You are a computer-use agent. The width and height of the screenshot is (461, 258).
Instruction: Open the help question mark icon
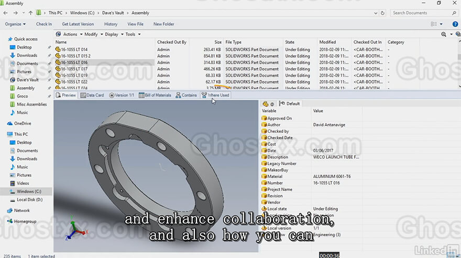[x=455, y=24]
